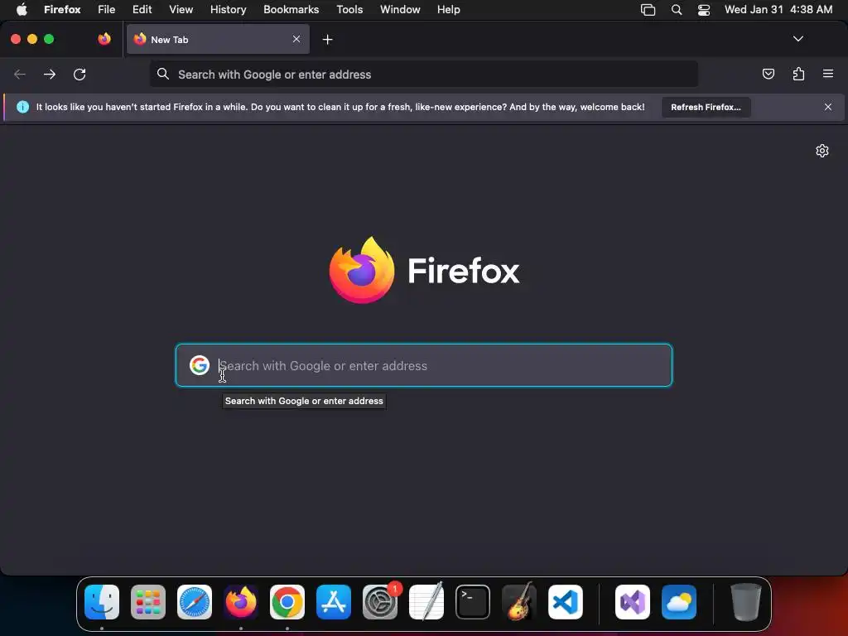This screenshot has height=636, width=848.
Task: Go forward one page
Action: coord(50,74)
